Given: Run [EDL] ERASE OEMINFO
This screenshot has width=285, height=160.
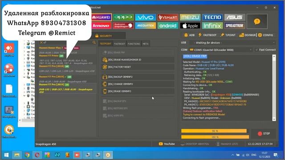Looking at the screenshot, I should (x=138, y=91).
